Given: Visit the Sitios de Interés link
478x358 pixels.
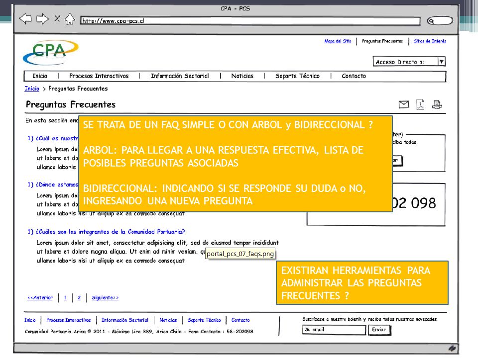Looking at the screenshot, I should click(430, 41).
